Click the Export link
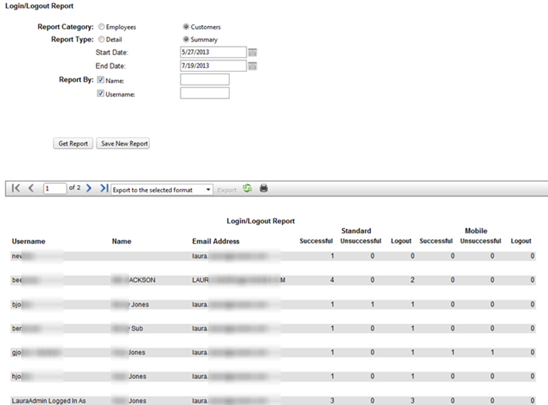The height and width of the screenshot is (405, 548). (x=226, y=190)
